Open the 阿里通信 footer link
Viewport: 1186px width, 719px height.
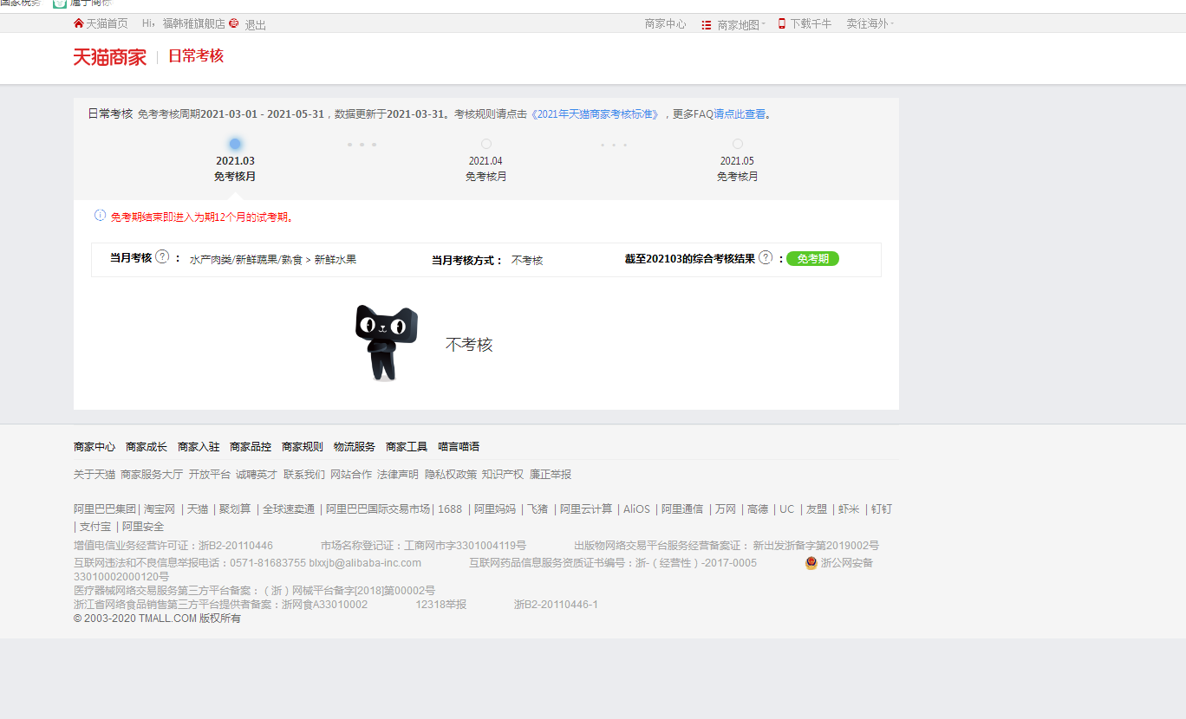coord(682,509)
